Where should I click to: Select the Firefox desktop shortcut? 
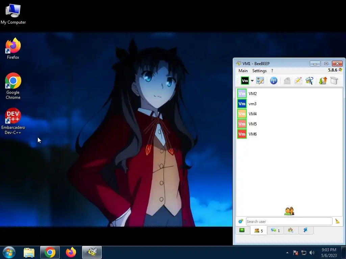pyautogui.click(x=13, y=49)
